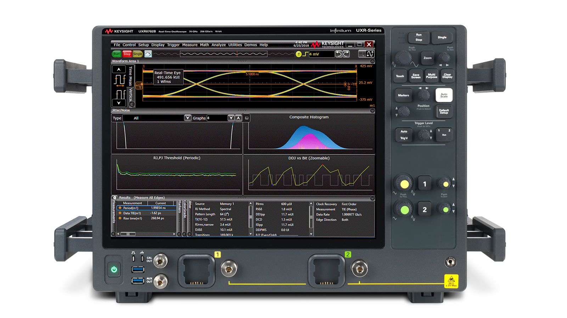567x318 pixels.
Task: Toggle the Touch button on the front panel
Action: [x=400, y=76]
